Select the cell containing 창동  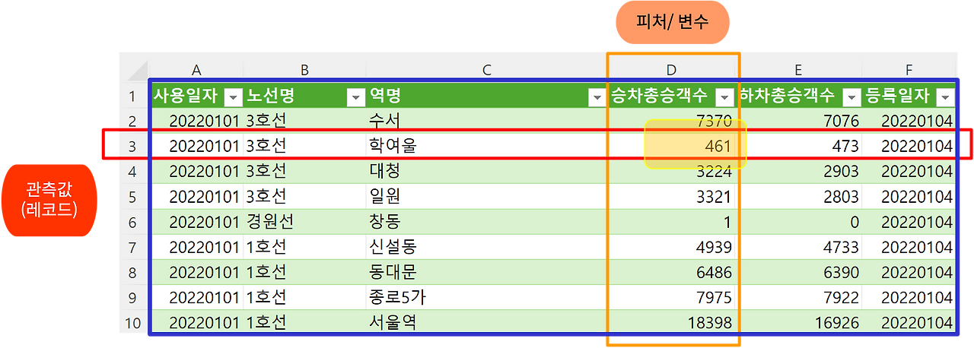pos(486,222)
